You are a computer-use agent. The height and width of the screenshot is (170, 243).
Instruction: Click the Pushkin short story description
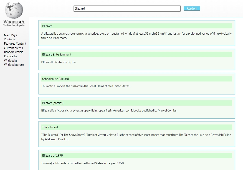coord(136,137)
